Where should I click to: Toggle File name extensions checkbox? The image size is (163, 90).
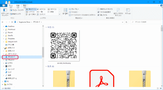(104, 12)
